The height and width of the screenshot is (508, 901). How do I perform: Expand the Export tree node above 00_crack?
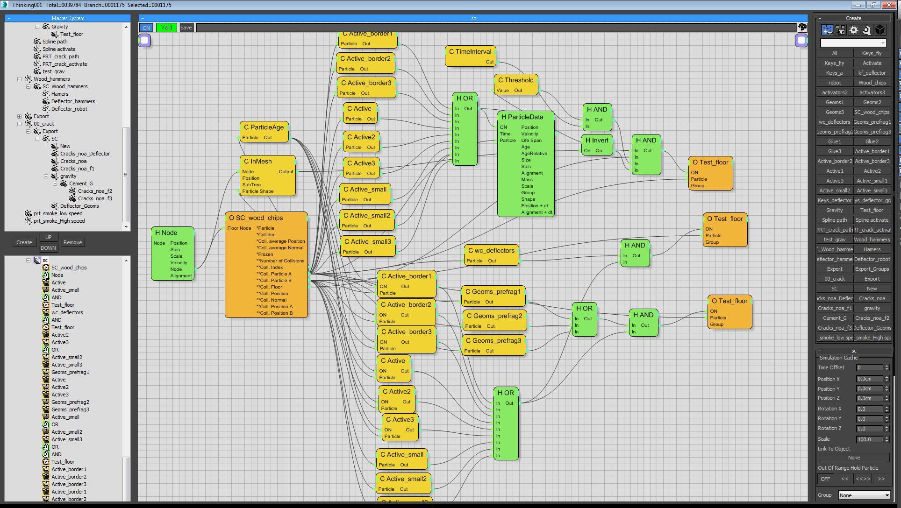click(x=20, y=117)
